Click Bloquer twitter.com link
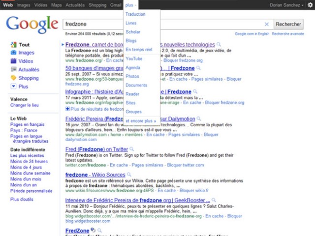The width and height of the screenshot is (315, 236). (x=186, y=165)
